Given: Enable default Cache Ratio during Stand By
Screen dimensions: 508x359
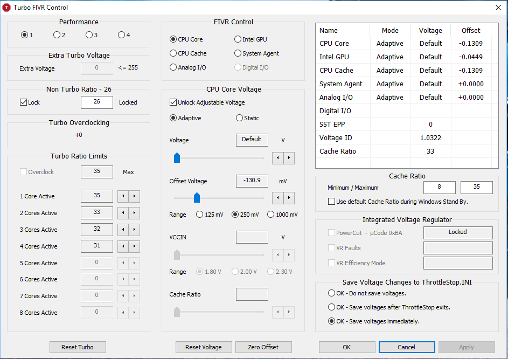Looking at the screenshot, I should (331, 202).
